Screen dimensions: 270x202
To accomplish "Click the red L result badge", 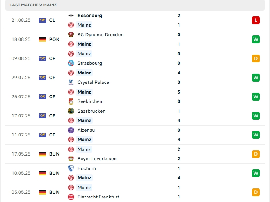I will click(256, 20).
